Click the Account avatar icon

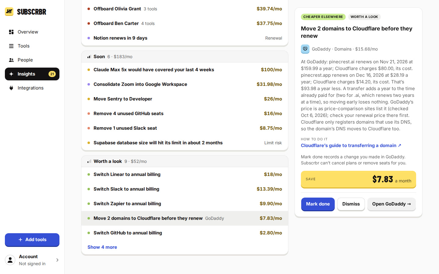click(x=10, y=260)
